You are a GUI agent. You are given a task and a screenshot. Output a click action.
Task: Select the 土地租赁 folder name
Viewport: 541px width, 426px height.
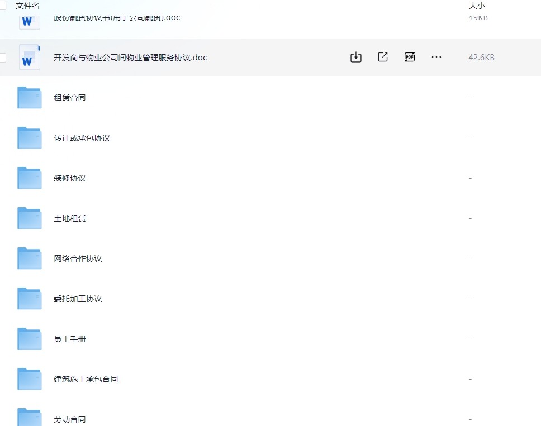[70, 218]
